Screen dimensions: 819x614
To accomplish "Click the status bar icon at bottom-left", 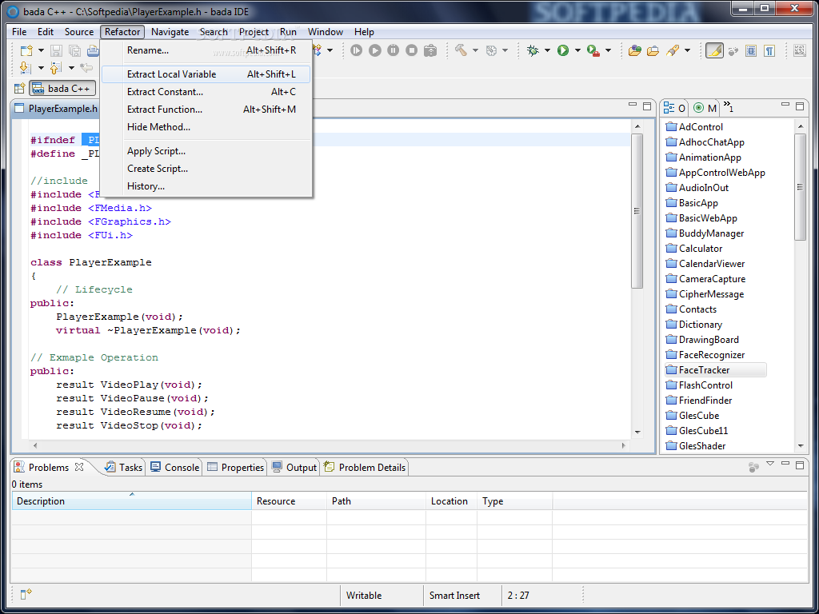I will click(26, 595).
